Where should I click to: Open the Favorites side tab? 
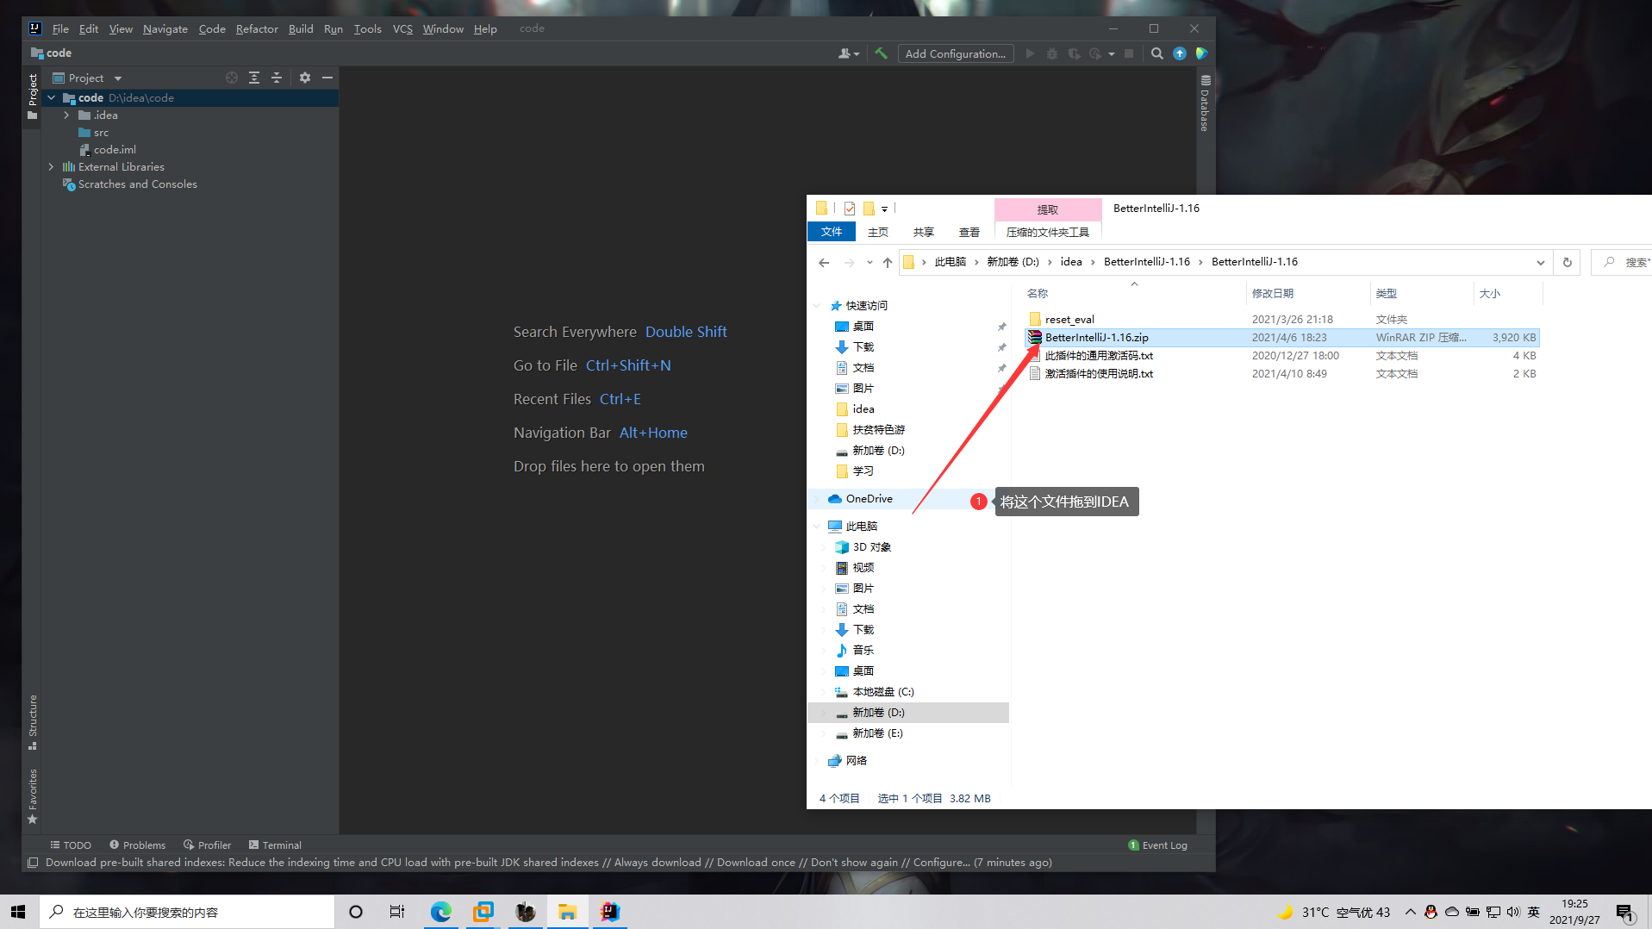click(x=33, y=796)
